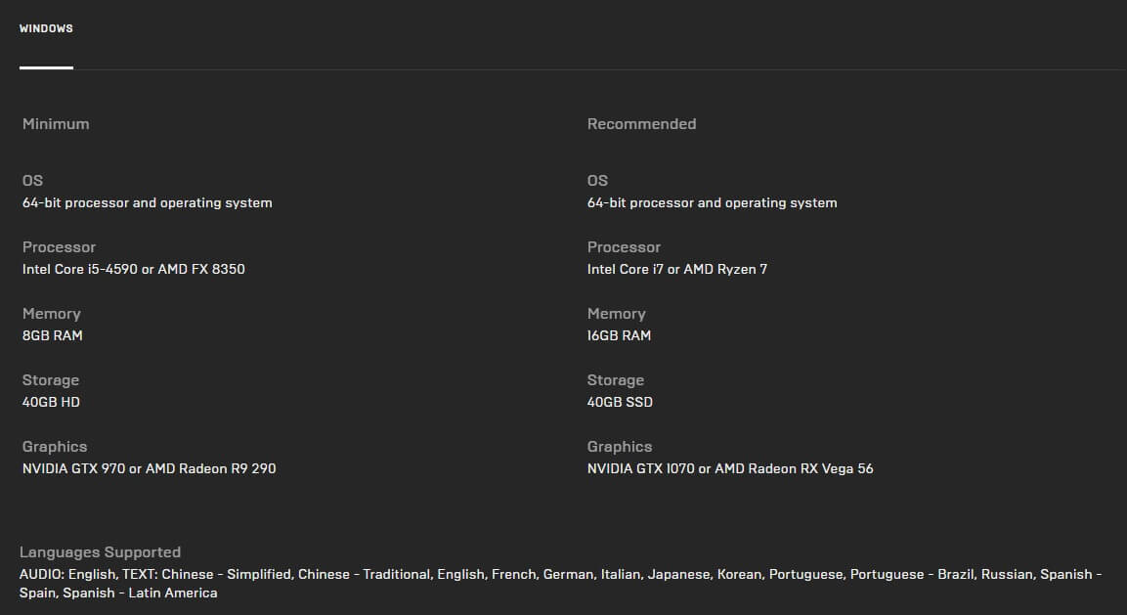Click the 8GB RAM value

point(53,335)
